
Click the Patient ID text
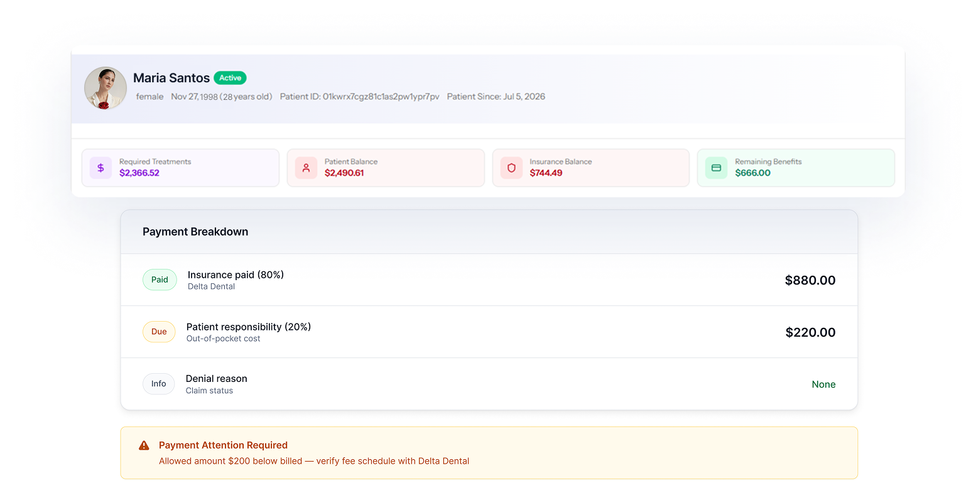coord(360,97)
